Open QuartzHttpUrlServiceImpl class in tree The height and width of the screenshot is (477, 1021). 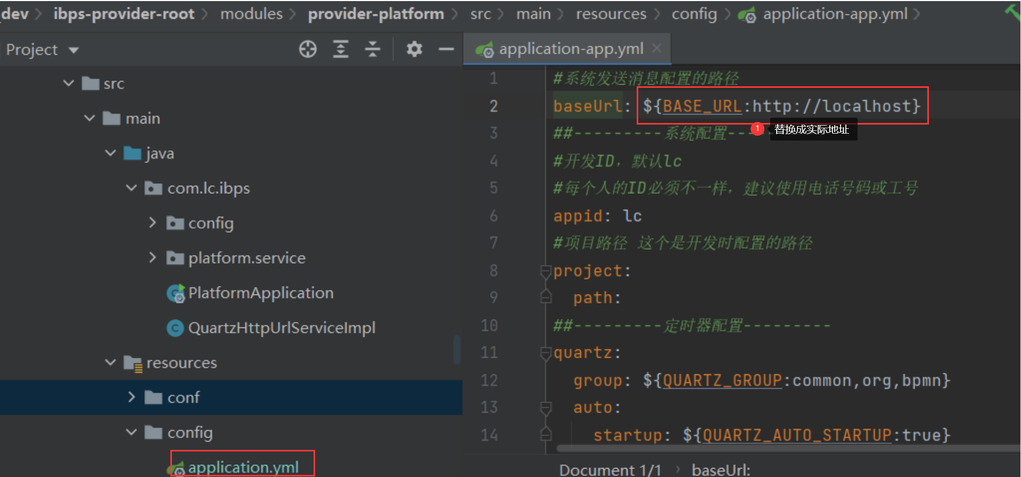[x=281, y=328]
